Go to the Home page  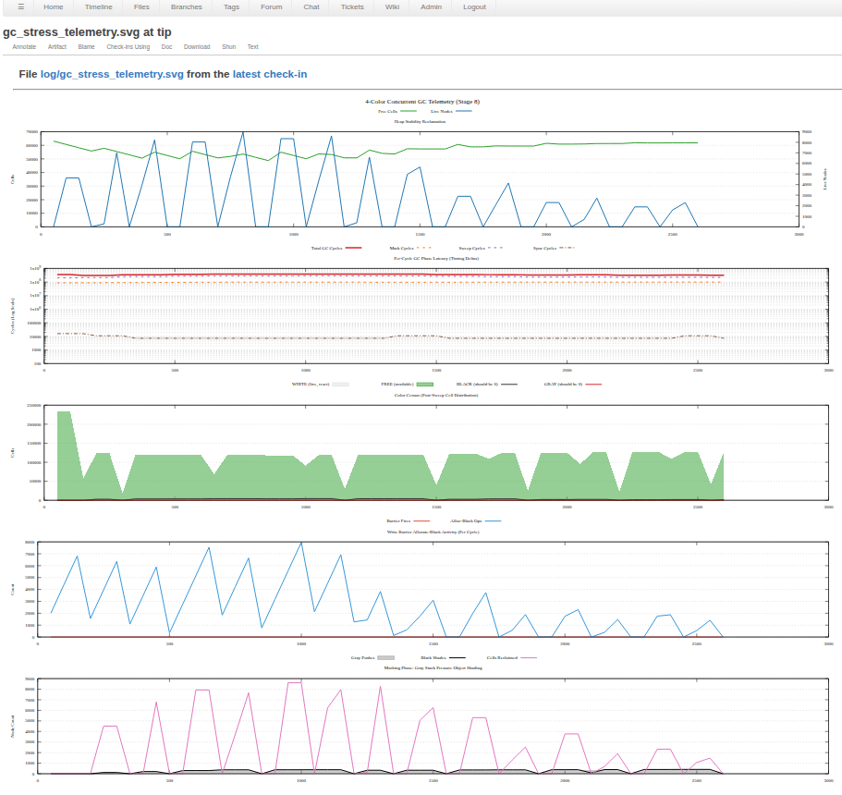pos(54,6)
